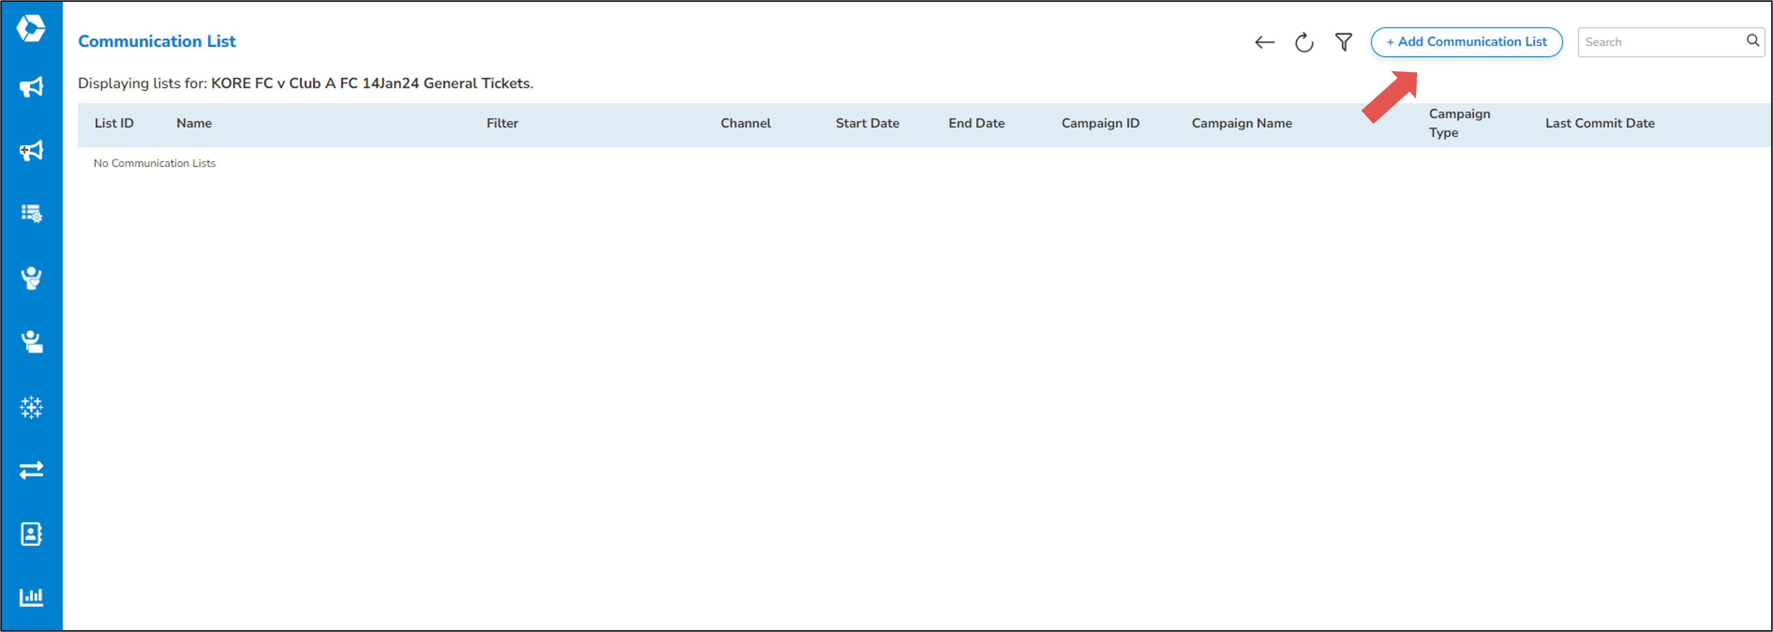Image resolution: width=1773 pixels, height=632 pixels.
Task: Click the Communication List page title
Action: [x=157, y=41]
